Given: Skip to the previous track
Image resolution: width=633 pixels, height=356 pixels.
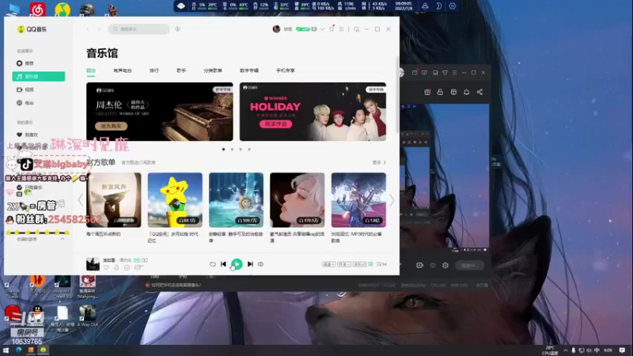Looking at the screenshot, I should [223, 264].
